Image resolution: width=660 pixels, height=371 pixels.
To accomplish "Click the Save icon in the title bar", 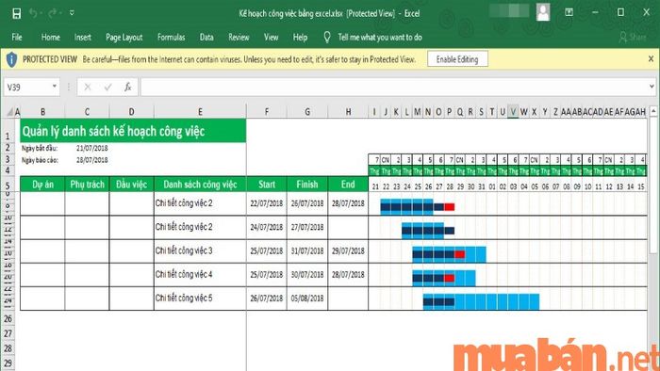I will tap(16, 13).
